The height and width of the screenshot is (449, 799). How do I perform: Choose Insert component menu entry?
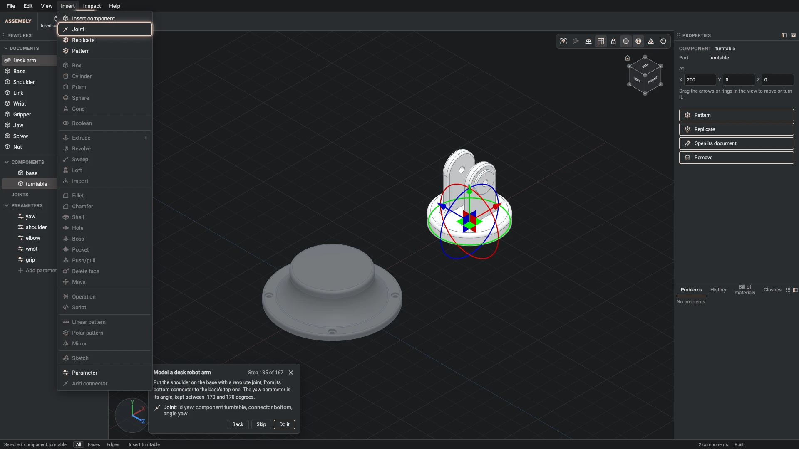click(x=105, y=18)
